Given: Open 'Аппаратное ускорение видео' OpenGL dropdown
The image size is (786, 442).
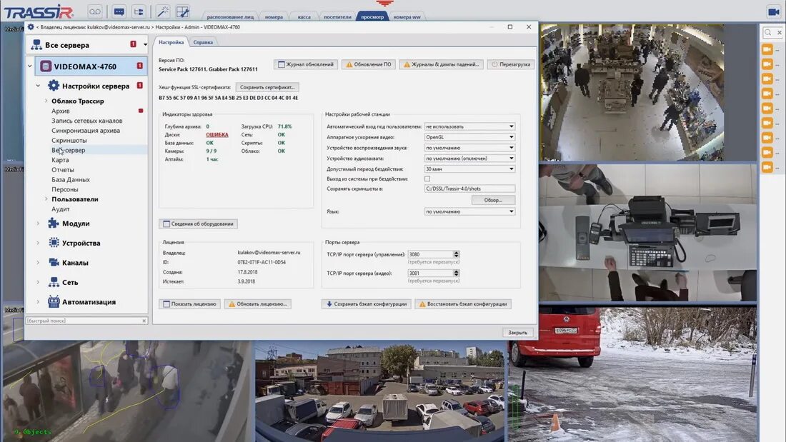Looking at the screenshot, I should (469, 137).
